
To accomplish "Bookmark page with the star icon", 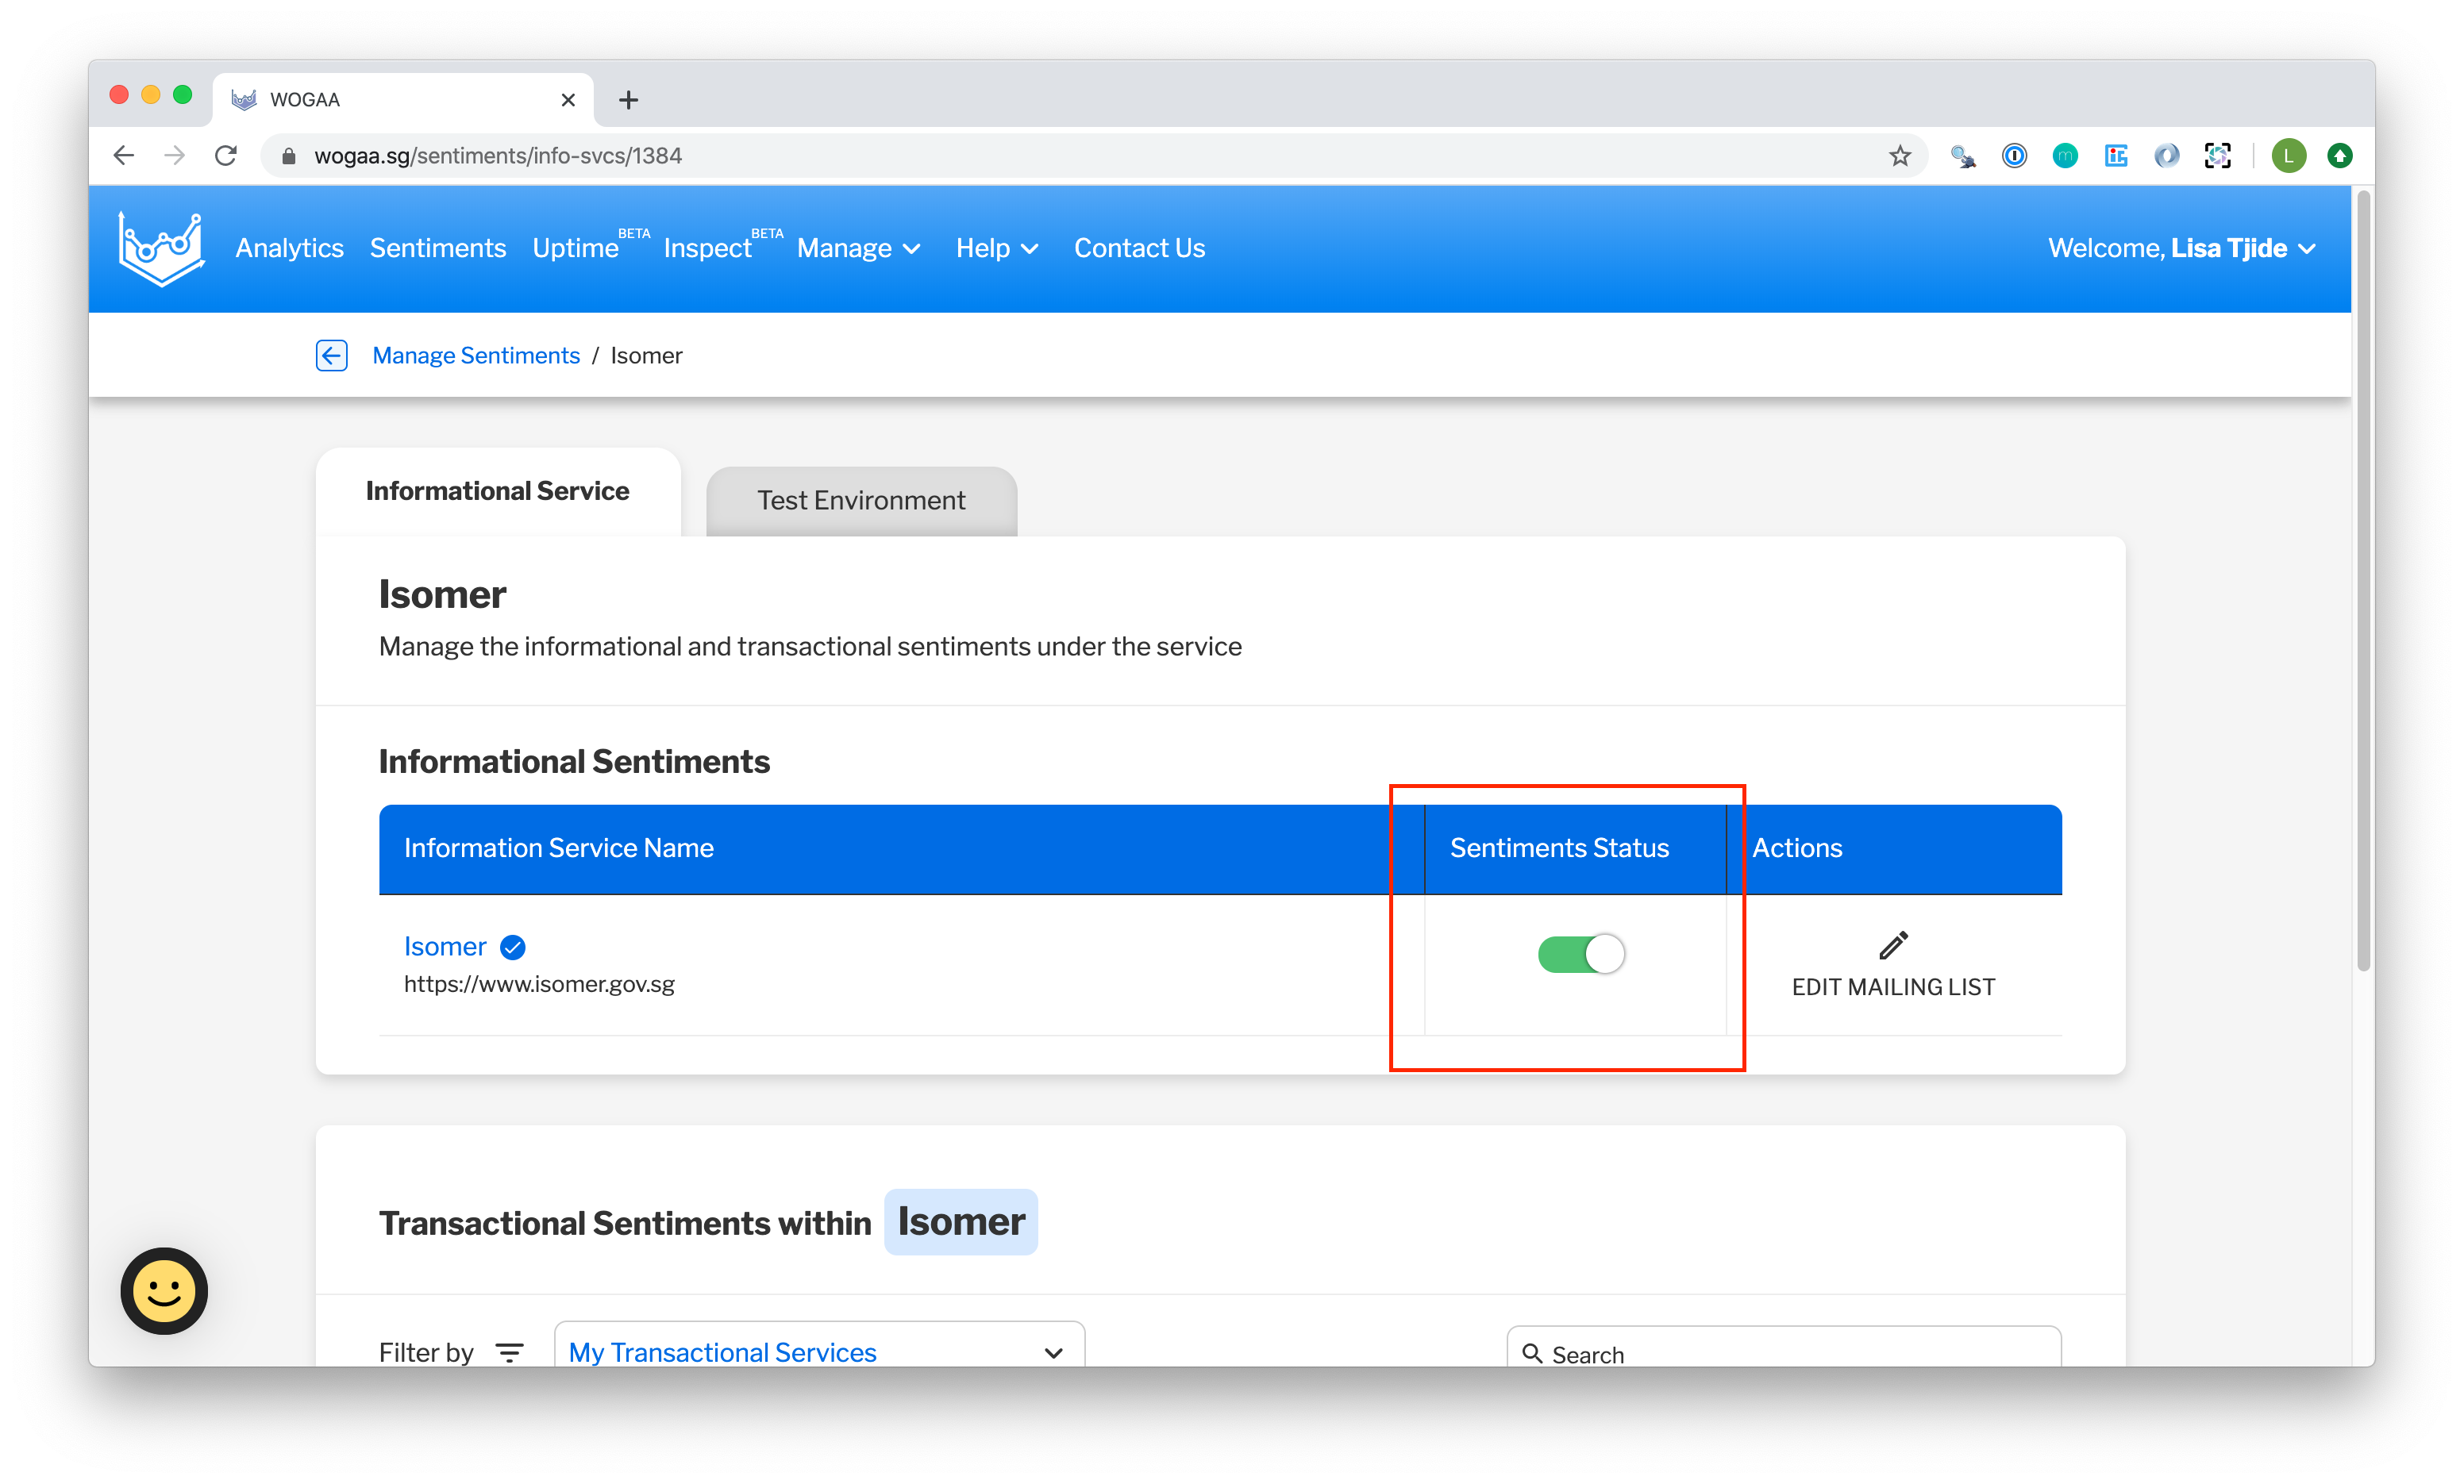I will click(x=1899, y=156).
